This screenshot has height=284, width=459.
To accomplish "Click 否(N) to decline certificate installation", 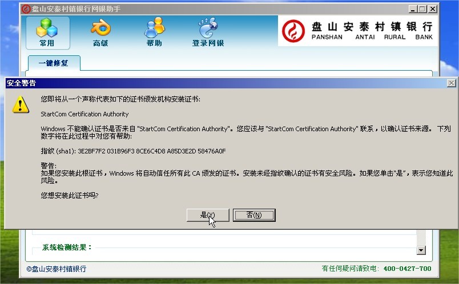I will [x=254, y=215].
